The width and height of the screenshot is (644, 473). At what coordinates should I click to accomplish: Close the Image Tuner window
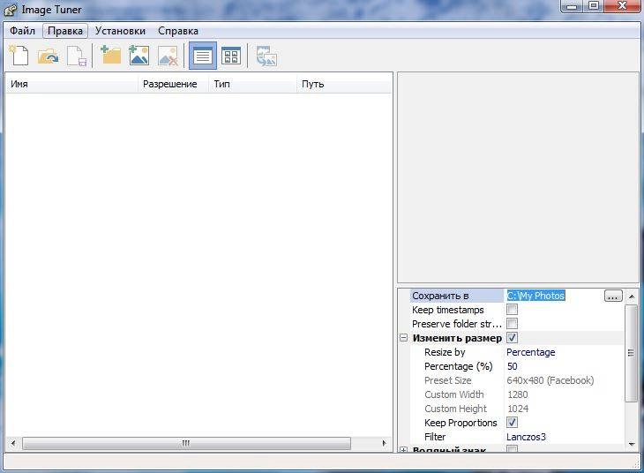click(x=622, y=6)
